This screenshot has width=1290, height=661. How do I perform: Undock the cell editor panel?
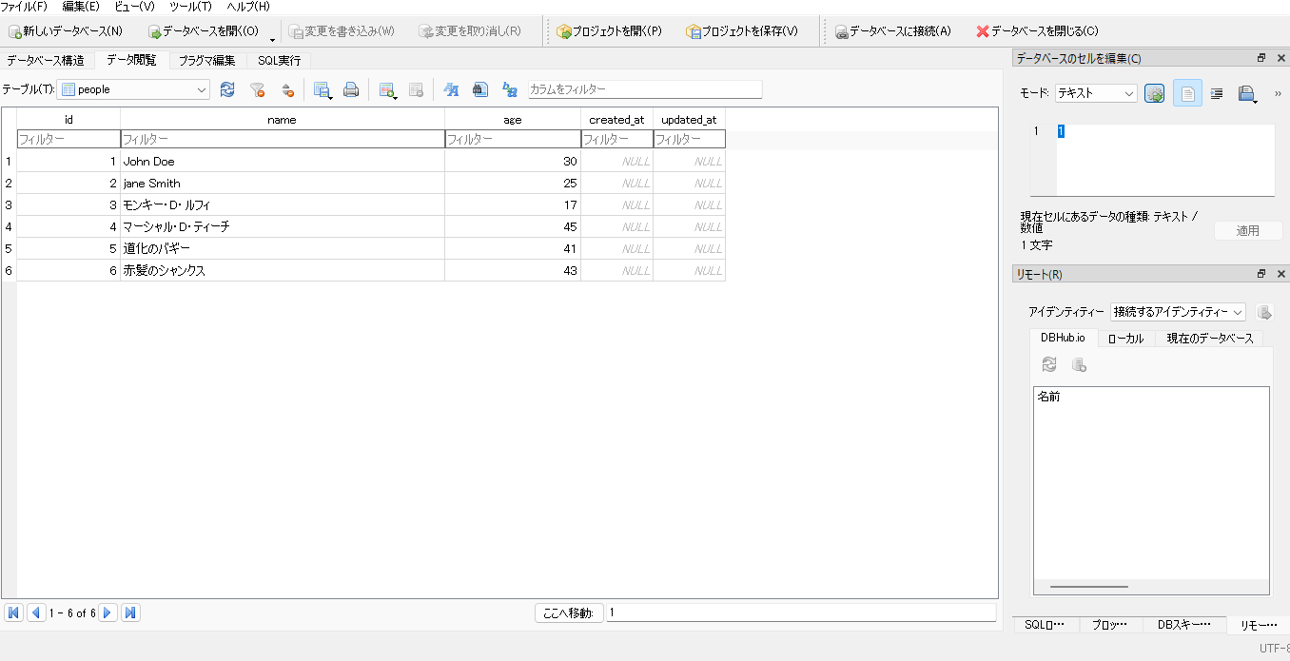(x=1261, y=58)
